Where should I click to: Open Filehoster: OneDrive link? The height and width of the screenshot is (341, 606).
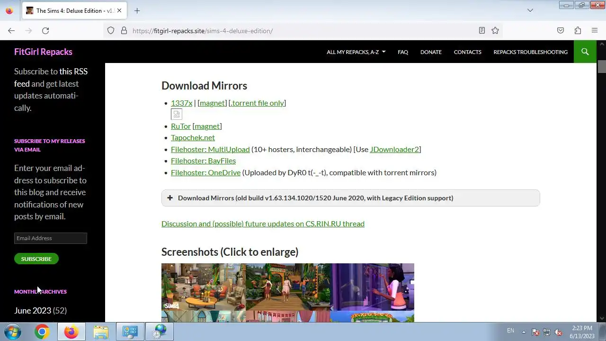click(205, 172)
